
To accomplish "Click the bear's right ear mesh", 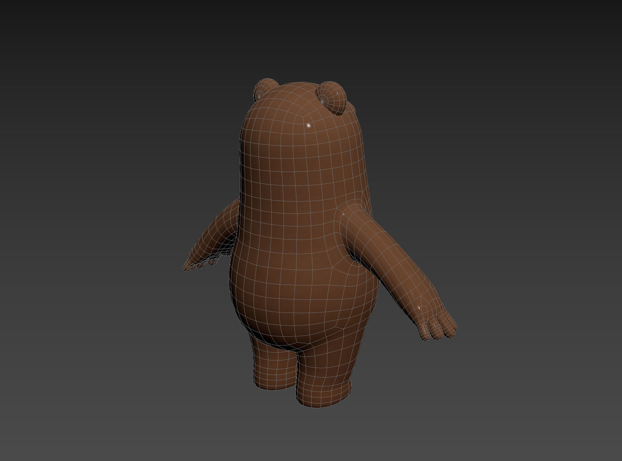I will point(331,98).
